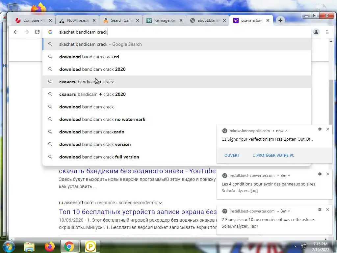337x253 pixels.
Task: Open '11 Signs Your Perfectionism' notification text
Action: click(267, 139)
